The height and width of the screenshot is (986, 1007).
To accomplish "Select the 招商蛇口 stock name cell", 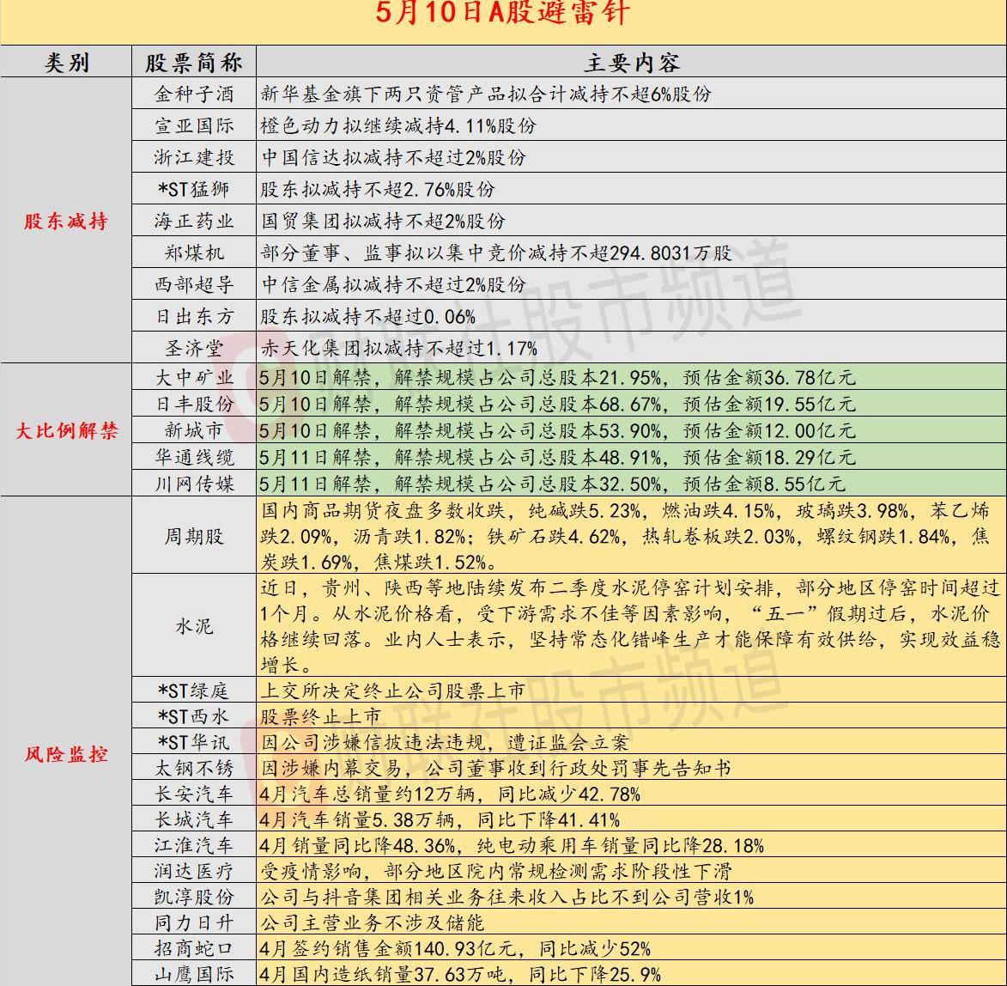I will (x=194, y=947).
